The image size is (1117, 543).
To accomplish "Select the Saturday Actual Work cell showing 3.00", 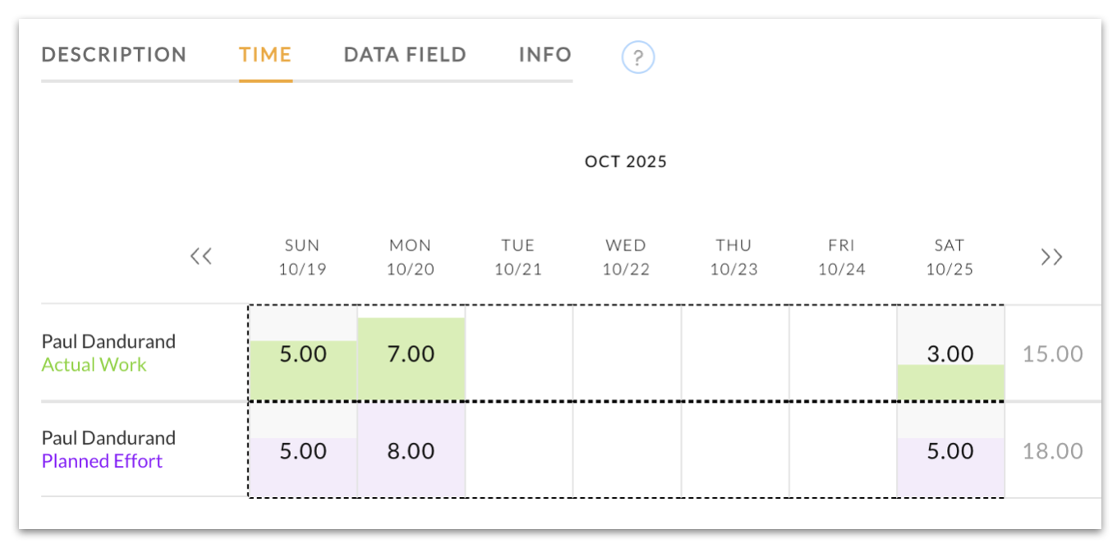I will tap(950, 354).
